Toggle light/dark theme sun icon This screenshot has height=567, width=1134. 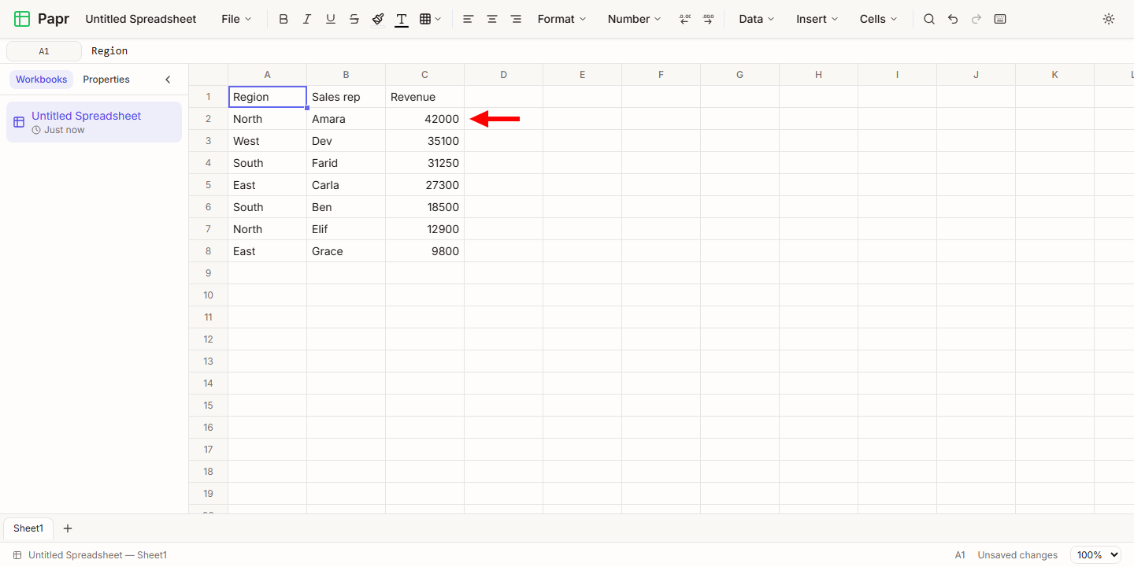point(1109,19)
